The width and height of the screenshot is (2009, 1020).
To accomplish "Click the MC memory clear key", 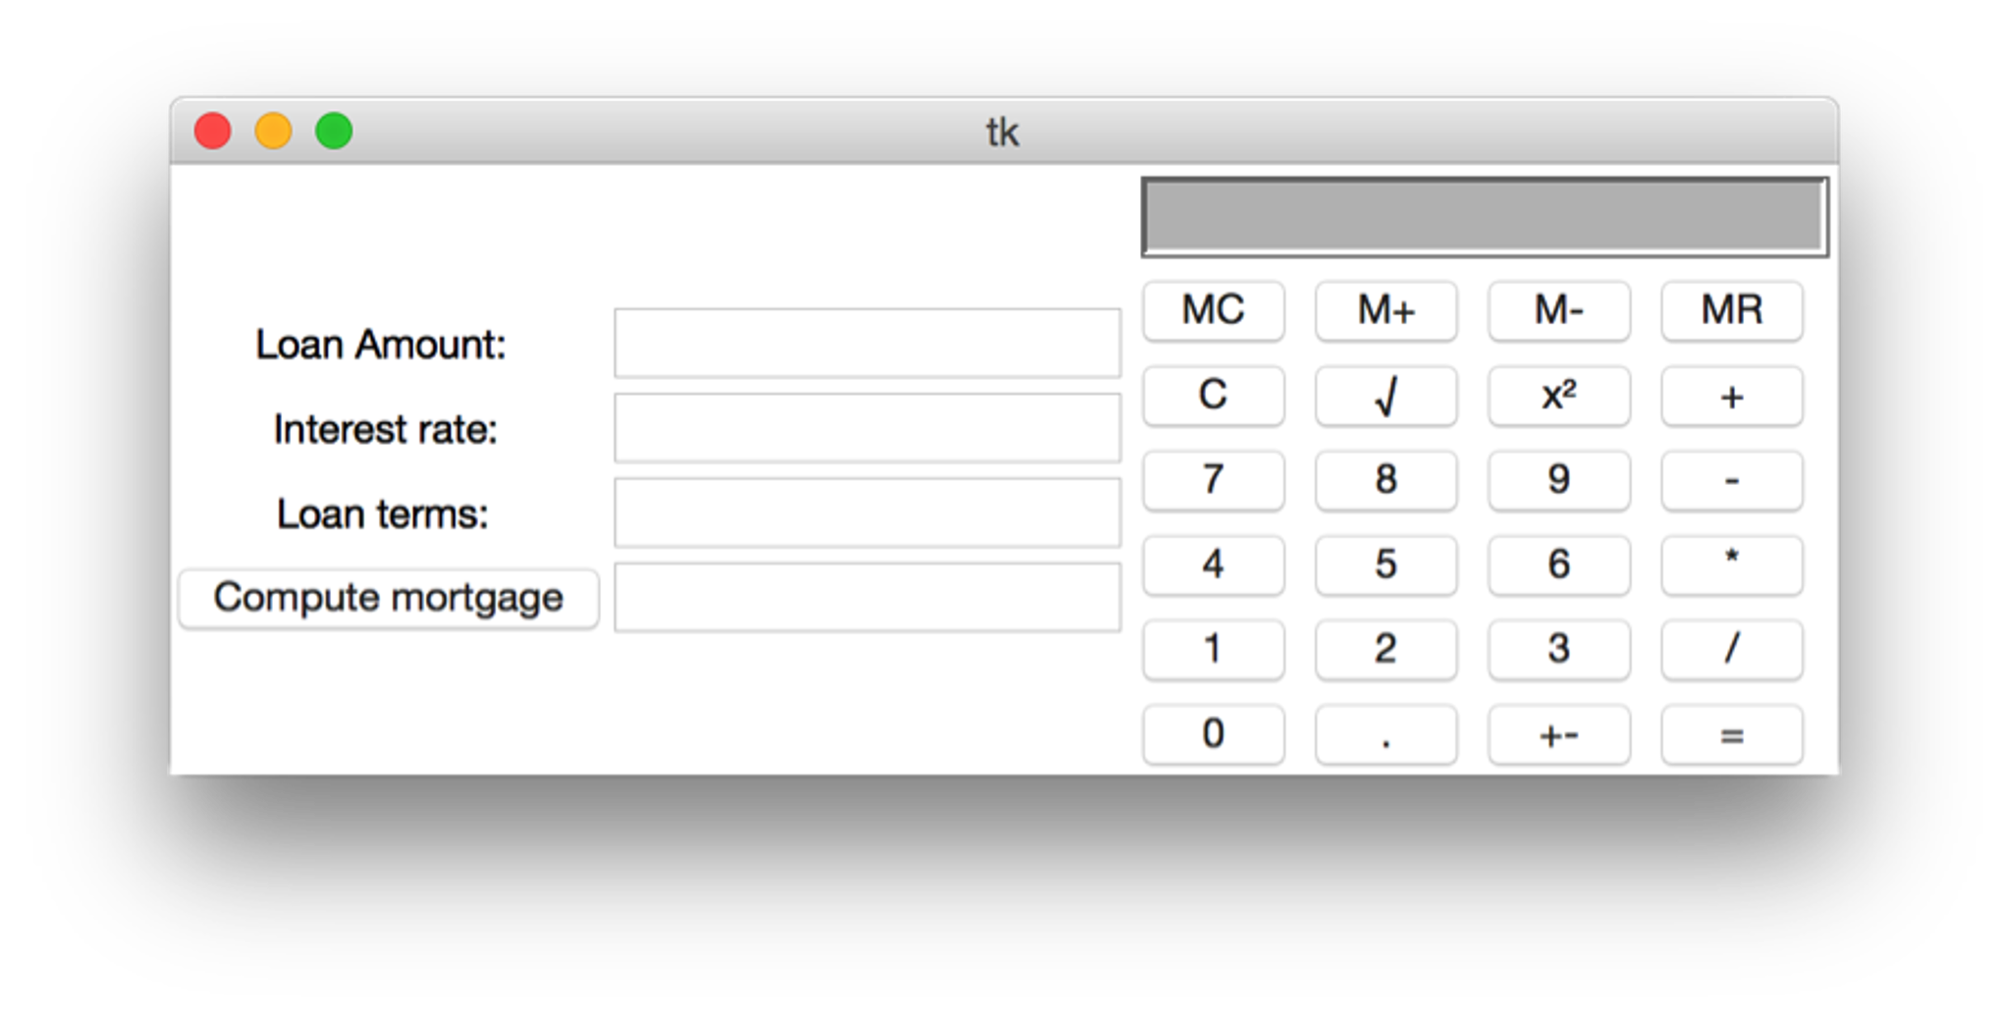I will tap(1214, 311).
